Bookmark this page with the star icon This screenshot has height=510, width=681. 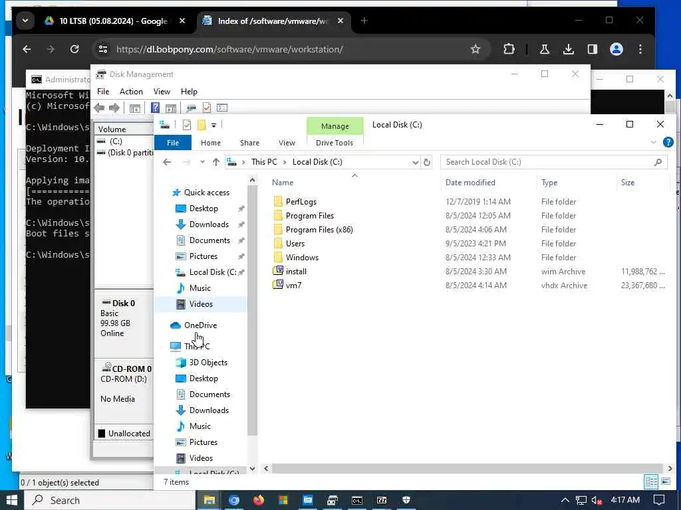[476, 49]
